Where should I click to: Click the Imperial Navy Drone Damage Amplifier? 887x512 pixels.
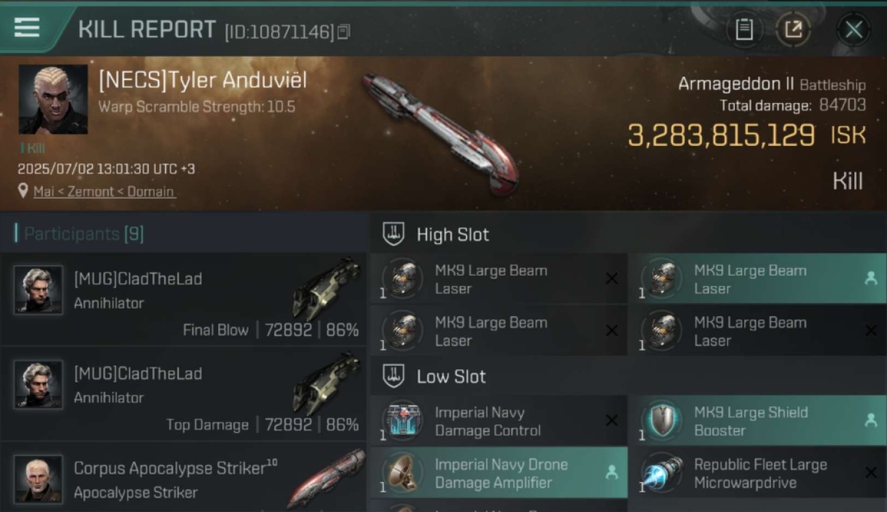(498, 473)
